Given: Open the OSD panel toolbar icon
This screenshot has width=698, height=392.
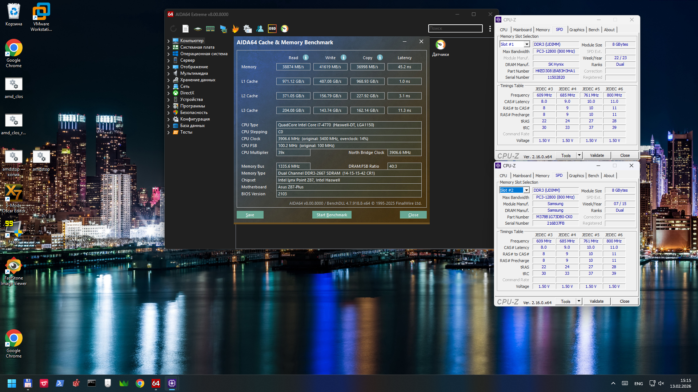Looking at the screenshot, I should click(272, 29).
